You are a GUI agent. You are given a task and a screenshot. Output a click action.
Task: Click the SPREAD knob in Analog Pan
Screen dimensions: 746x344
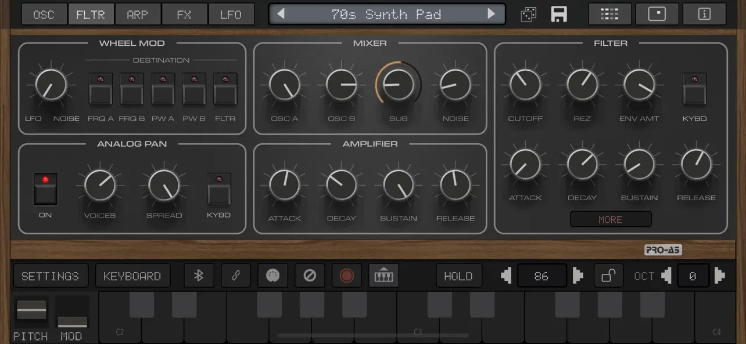pyautogui.click(x=164, y=185)
